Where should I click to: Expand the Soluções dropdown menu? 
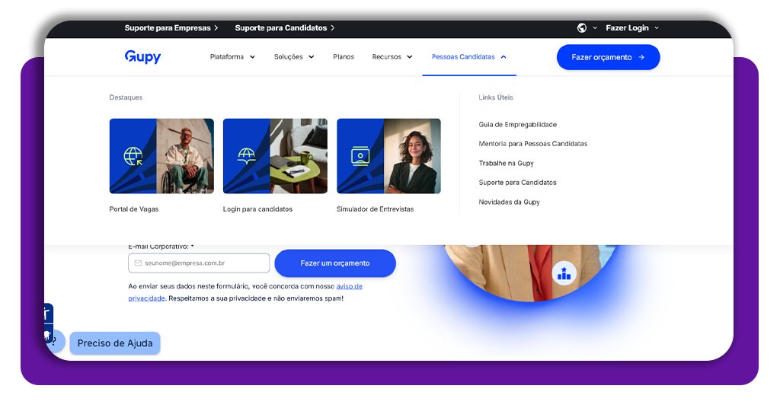coord(294,56)
